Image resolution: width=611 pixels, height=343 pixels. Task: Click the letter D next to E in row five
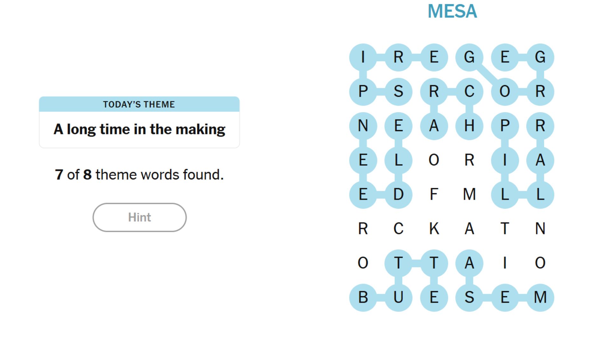[x=399, y=194]
